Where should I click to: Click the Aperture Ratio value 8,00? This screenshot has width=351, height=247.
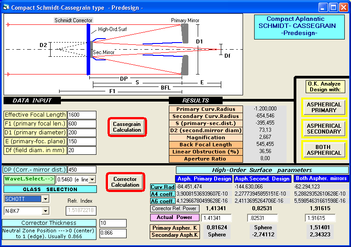coord(265,159)
